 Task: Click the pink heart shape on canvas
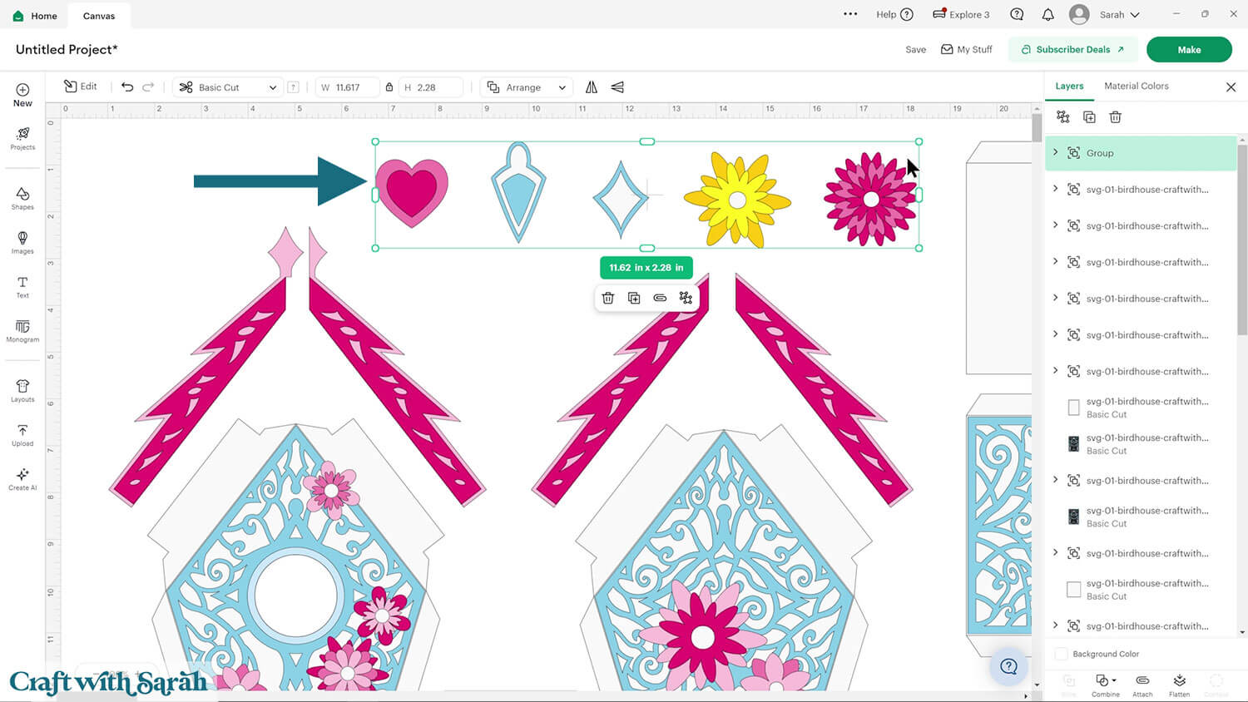coord(411,193)
